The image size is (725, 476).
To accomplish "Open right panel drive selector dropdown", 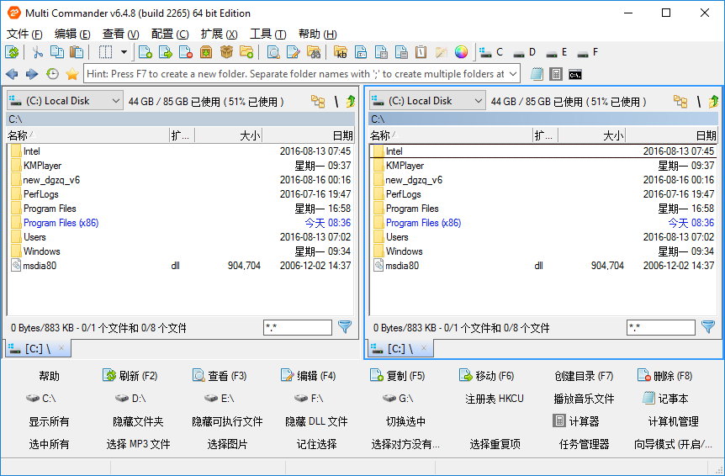I will [x=428, y=101].
